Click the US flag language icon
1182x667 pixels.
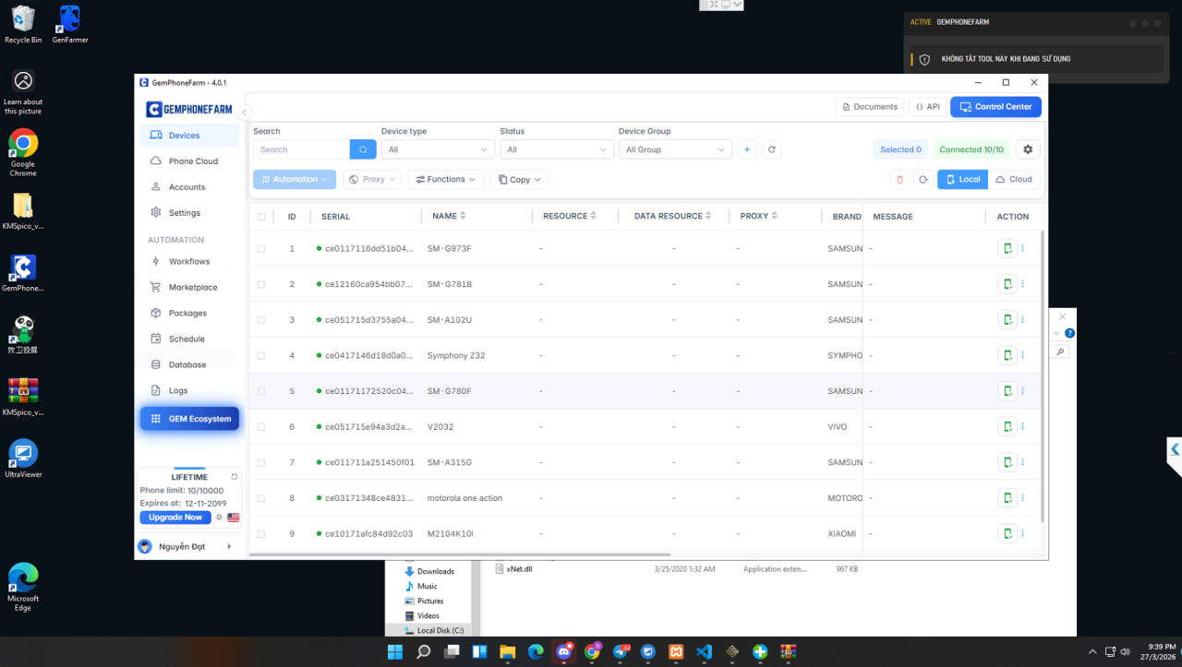[x=233, y=518]
